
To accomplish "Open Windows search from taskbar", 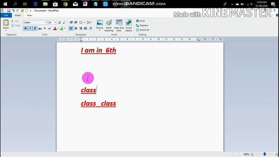I will pos(15,4).
